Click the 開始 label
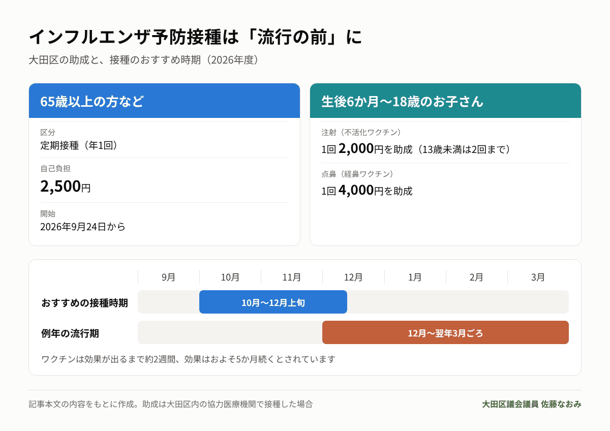The image size is (610, 431). click(x=48, y=213)
